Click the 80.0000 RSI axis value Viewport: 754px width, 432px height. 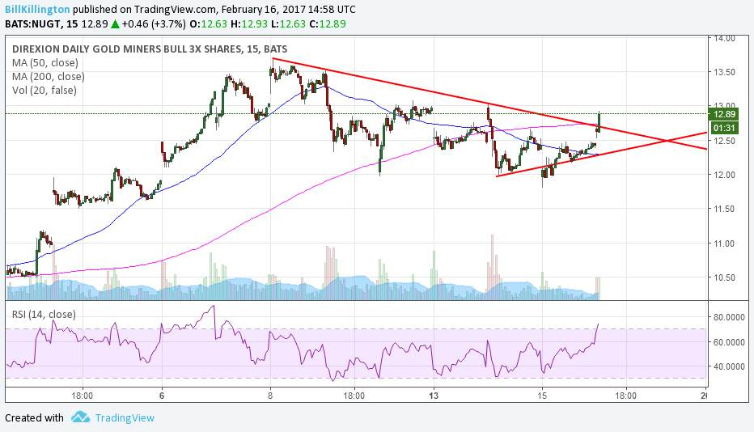729,317
